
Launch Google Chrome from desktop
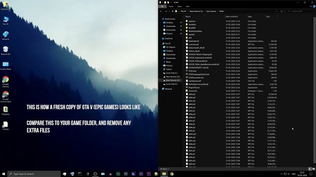[5, 82]
